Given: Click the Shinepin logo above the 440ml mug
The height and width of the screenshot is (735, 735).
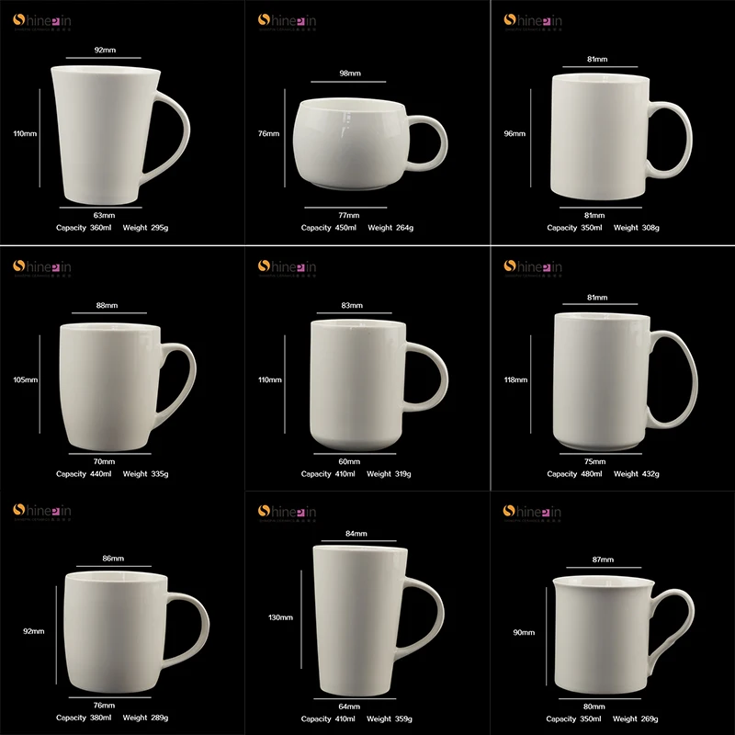Looking at the screenshot, I should click(x=41, y=267).
